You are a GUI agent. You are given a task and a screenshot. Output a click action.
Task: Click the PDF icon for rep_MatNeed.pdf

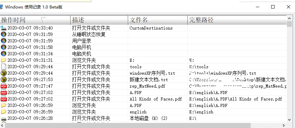pyautogui.click(x=3, y=86)
